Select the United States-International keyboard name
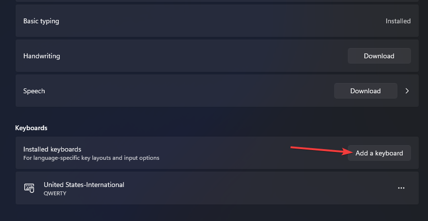The image size is (428, 221). pos(84,185)
